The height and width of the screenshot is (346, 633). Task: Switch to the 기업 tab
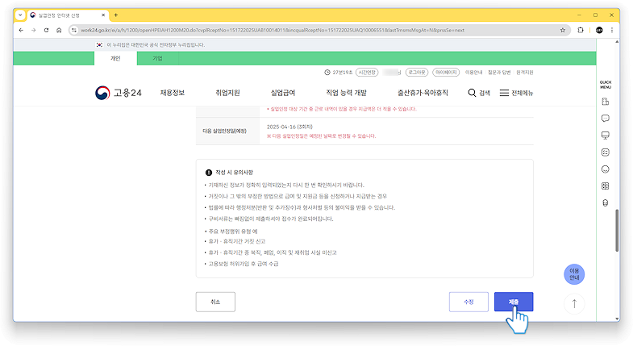(157, 59)
